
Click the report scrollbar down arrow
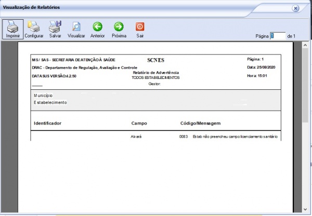[x=306, y=210]
